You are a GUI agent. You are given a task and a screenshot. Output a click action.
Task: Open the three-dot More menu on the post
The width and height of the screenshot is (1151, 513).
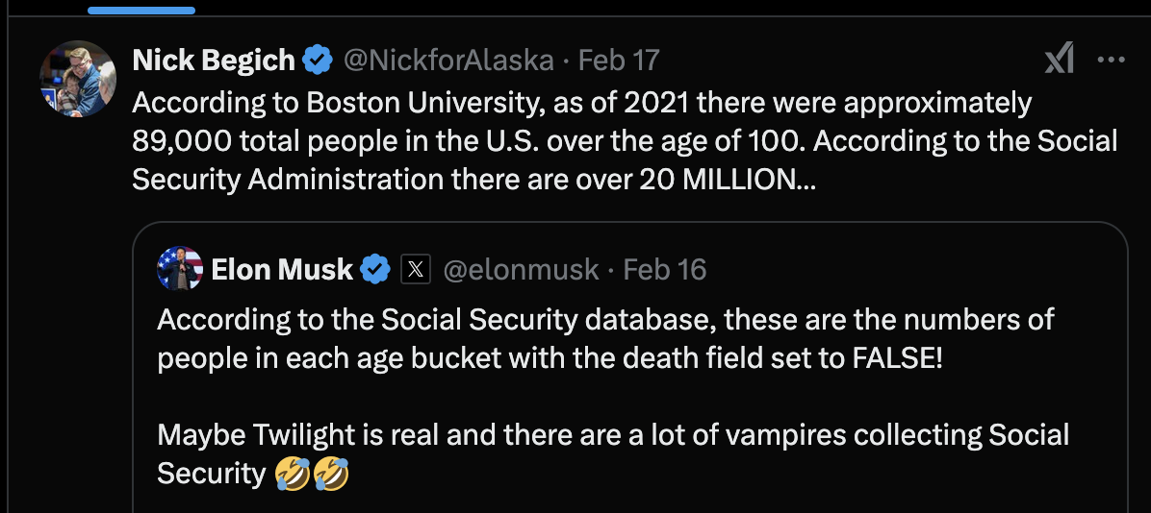tap(1111, 61)
